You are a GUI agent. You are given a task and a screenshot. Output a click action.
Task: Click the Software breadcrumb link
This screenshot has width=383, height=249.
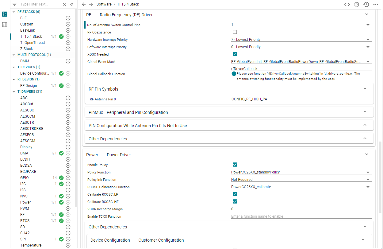tap(104, 4)
